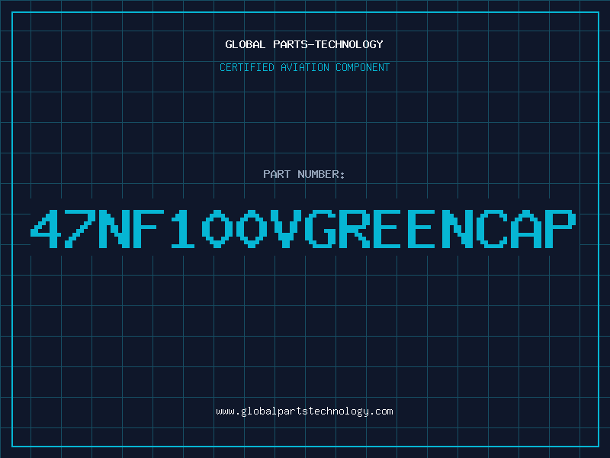Click the digit 1 in the part number
Screen dimensions: 610x458
click(183, 229)
